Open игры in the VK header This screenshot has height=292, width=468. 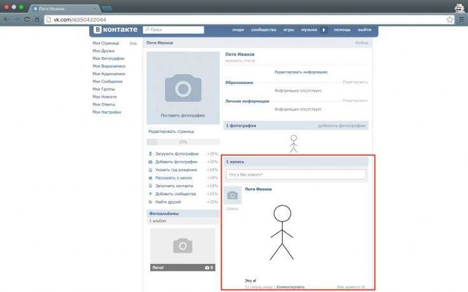coord(288,30)
